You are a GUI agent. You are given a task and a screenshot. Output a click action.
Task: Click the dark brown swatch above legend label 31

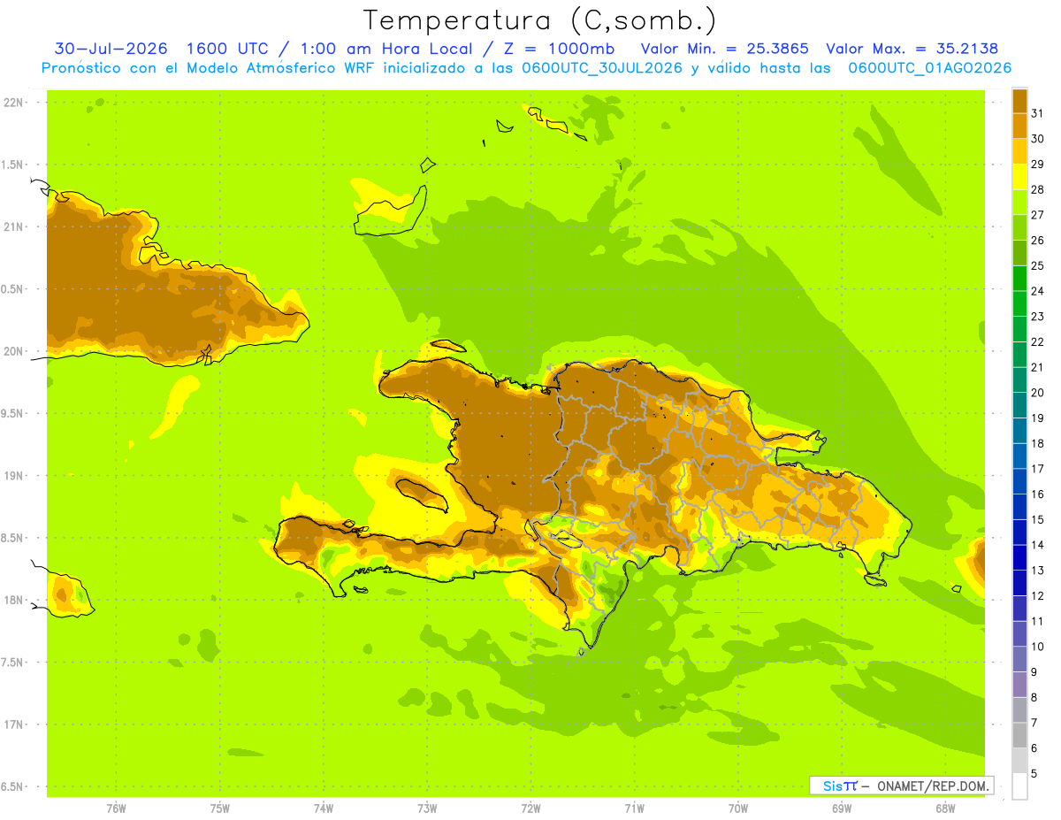[x=1019, y=101]
